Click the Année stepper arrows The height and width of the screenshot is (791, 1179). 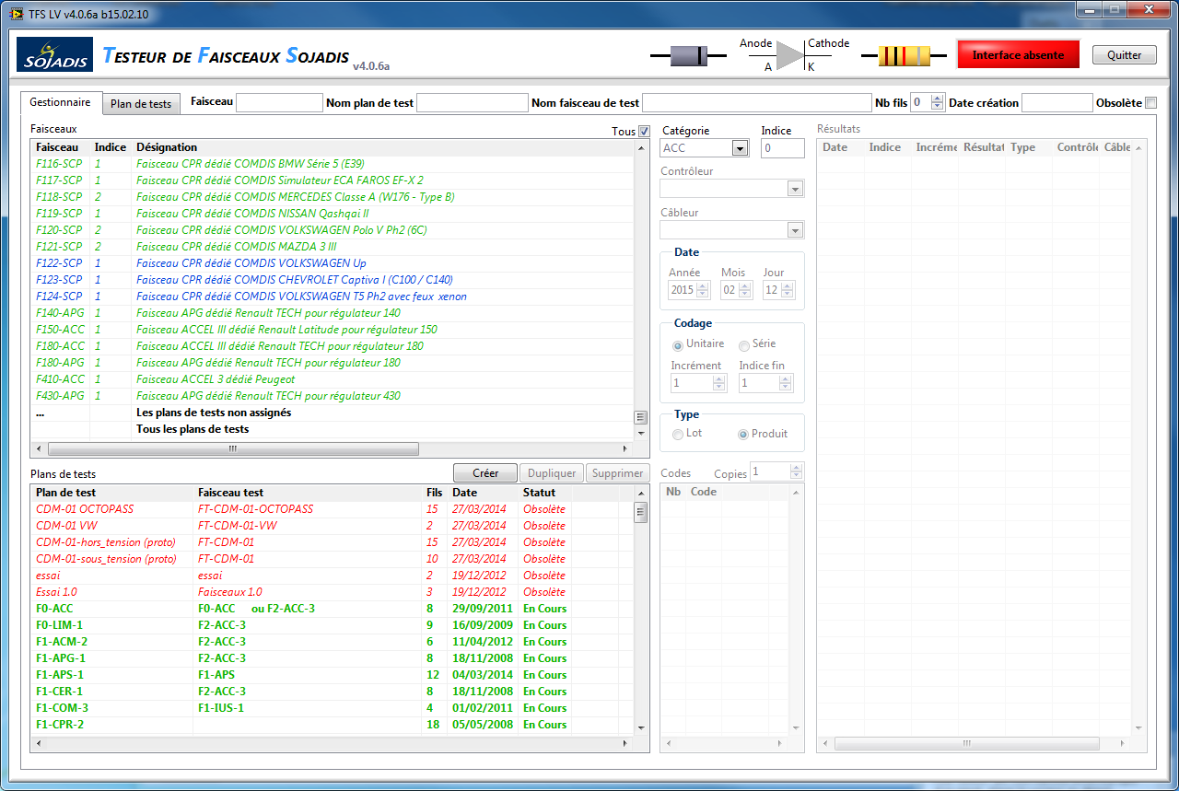(x=703, y=290)
